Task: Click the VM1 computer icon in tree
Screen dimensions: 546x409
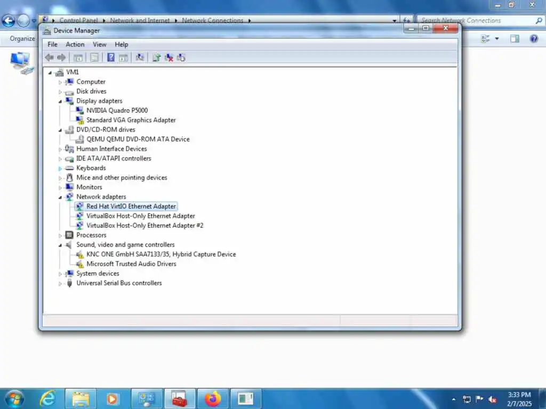Action: [60, 72]
